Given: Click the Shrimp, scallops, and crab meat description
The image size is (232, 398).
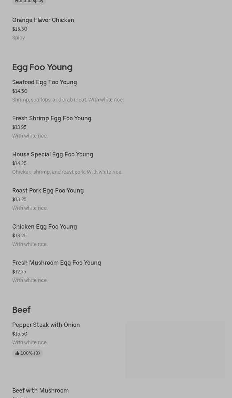Looking at the screenshot, I should (68, 100).
